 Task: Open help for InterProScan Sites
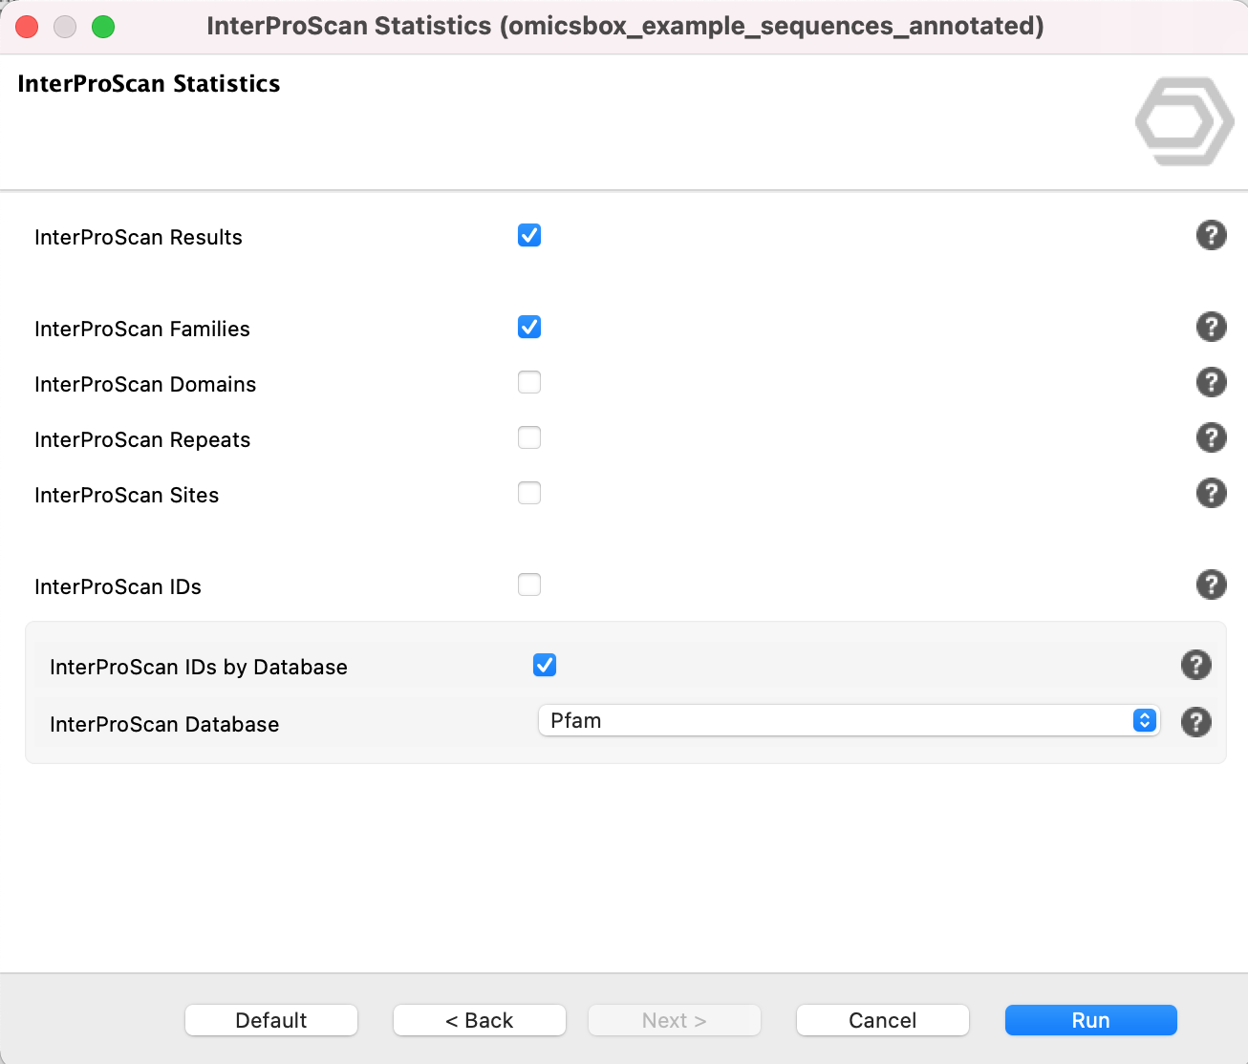pos(1211,493)
